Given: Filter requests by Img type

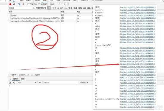Looking at the screenshot, I should pyautogui.click(x=66, y=8).
